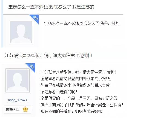Click the line starting 酒给工商局罚了很多钱
The width and height of the screenshot is (152, 120).
[x=82, y=105]
